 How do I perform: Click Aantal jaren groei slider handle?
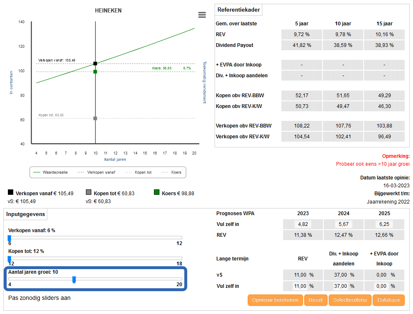point(74,280)
